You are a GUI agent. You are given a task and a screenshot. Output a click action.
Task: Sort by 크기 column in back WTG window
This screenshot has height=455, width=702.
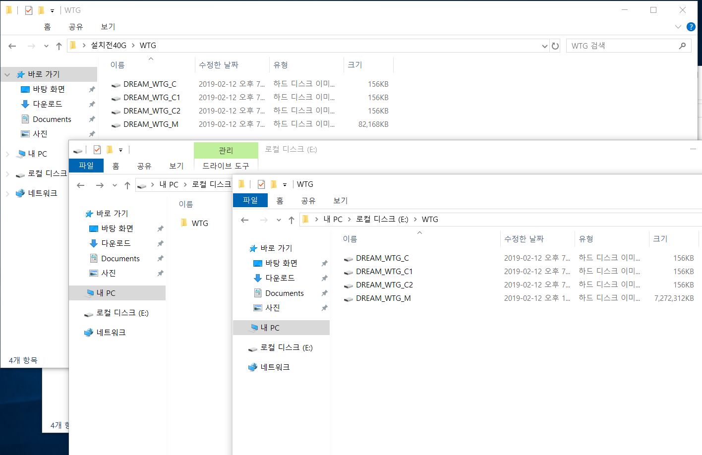[x=355, y=65]
